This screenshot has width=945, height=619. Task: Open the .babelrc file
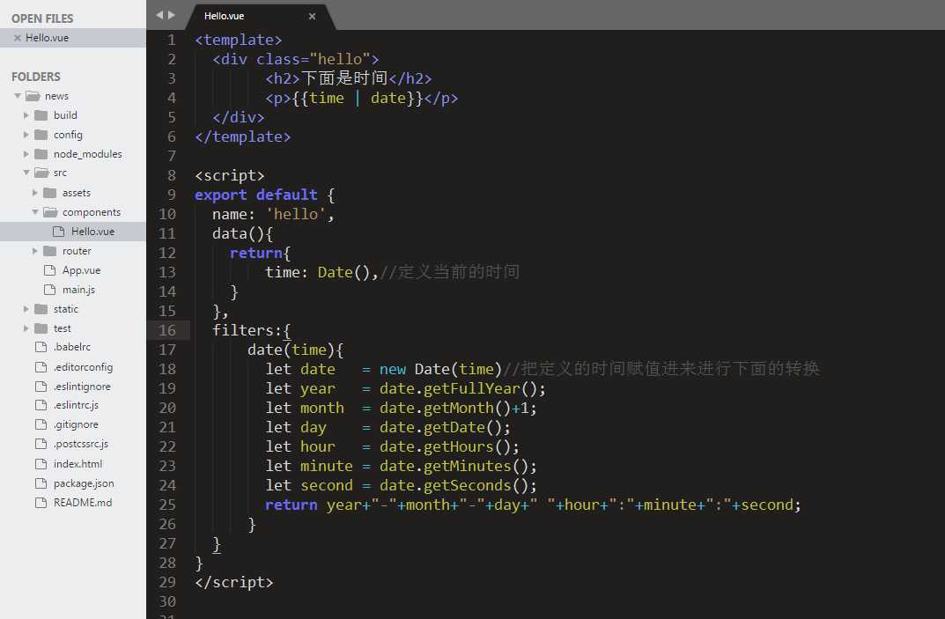pos(71,347)
